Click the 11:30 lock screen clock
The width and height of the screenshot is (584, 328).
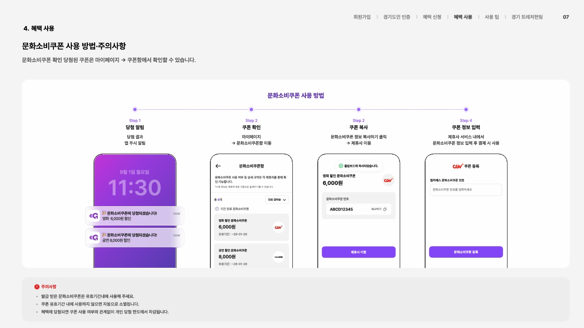[134, 187]
